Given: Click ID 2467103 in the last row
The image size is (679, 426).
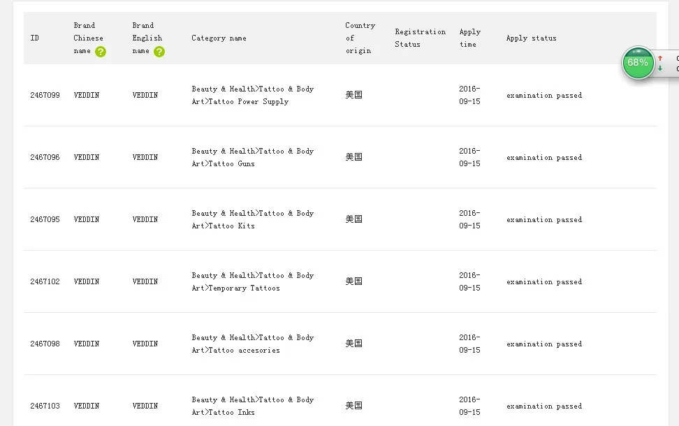Looking at the screenshot, I should pyautogui.click(x=45, y=406).
